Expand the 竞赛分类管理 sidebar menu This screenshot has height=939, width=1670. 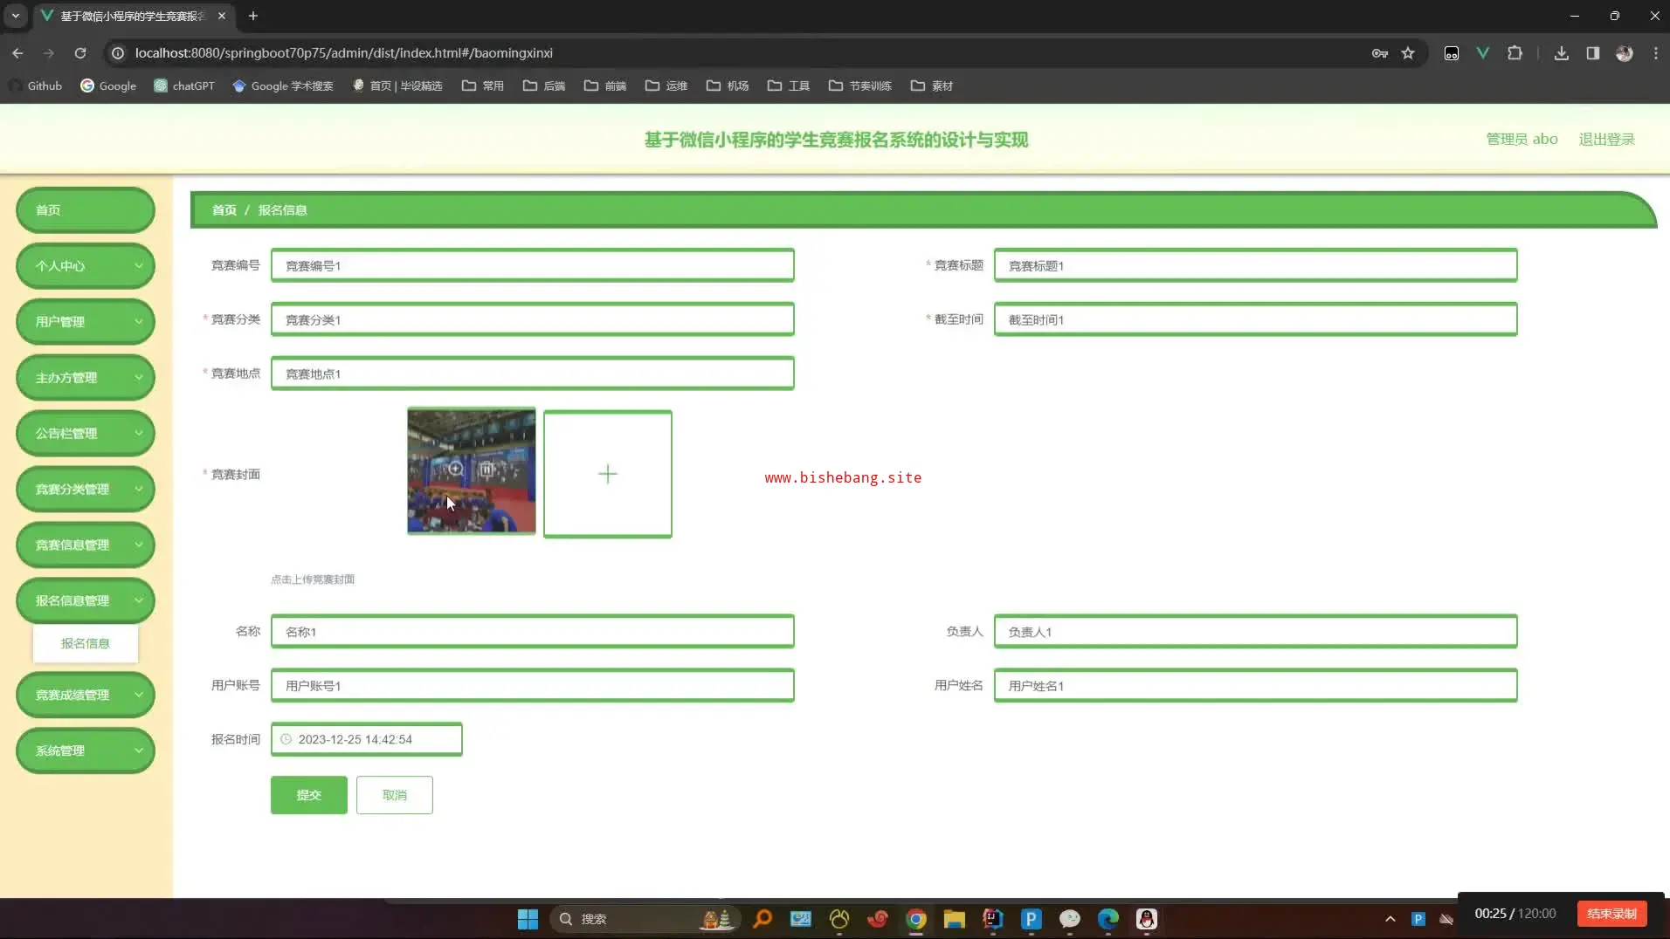tap(86, 490)
